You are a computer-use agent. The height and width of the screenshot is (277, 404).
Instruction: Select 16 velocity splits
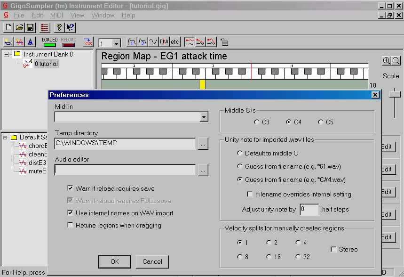point(269,257)
